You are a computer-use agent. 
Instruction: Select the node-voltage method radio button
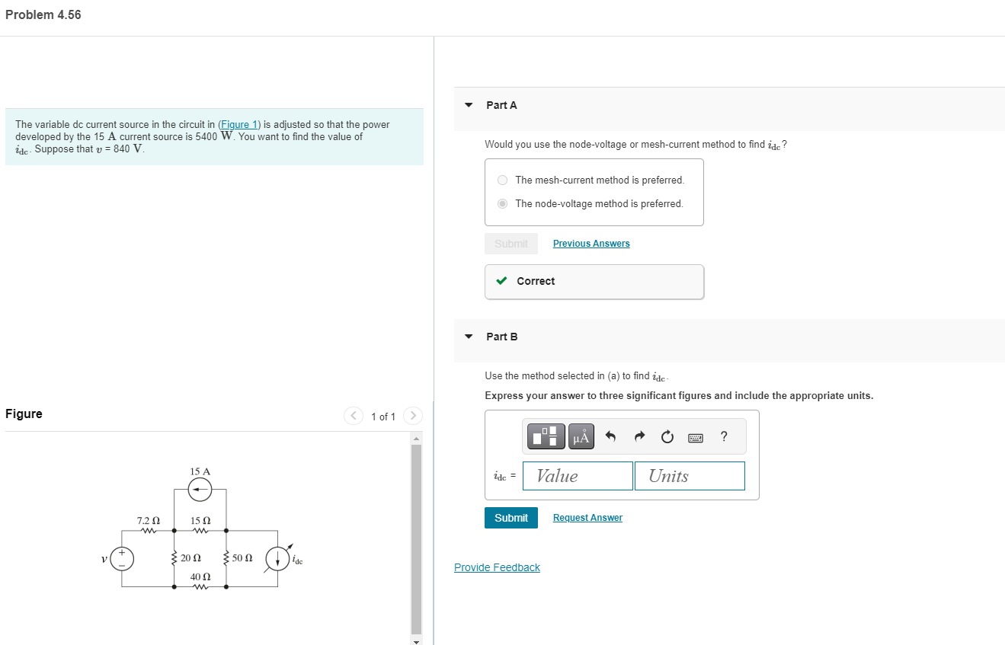pyautogui.click(x=502, y=203)
